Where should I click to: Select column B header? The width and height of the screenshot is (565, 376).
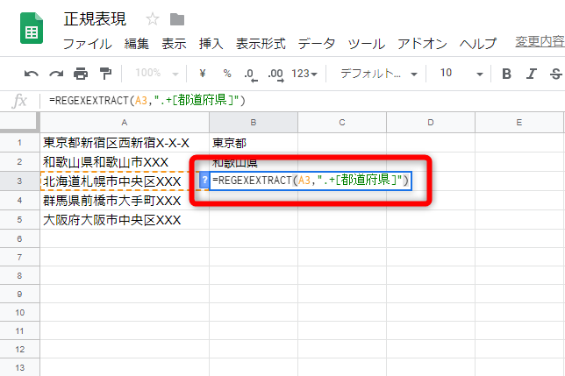click(254, 123)
